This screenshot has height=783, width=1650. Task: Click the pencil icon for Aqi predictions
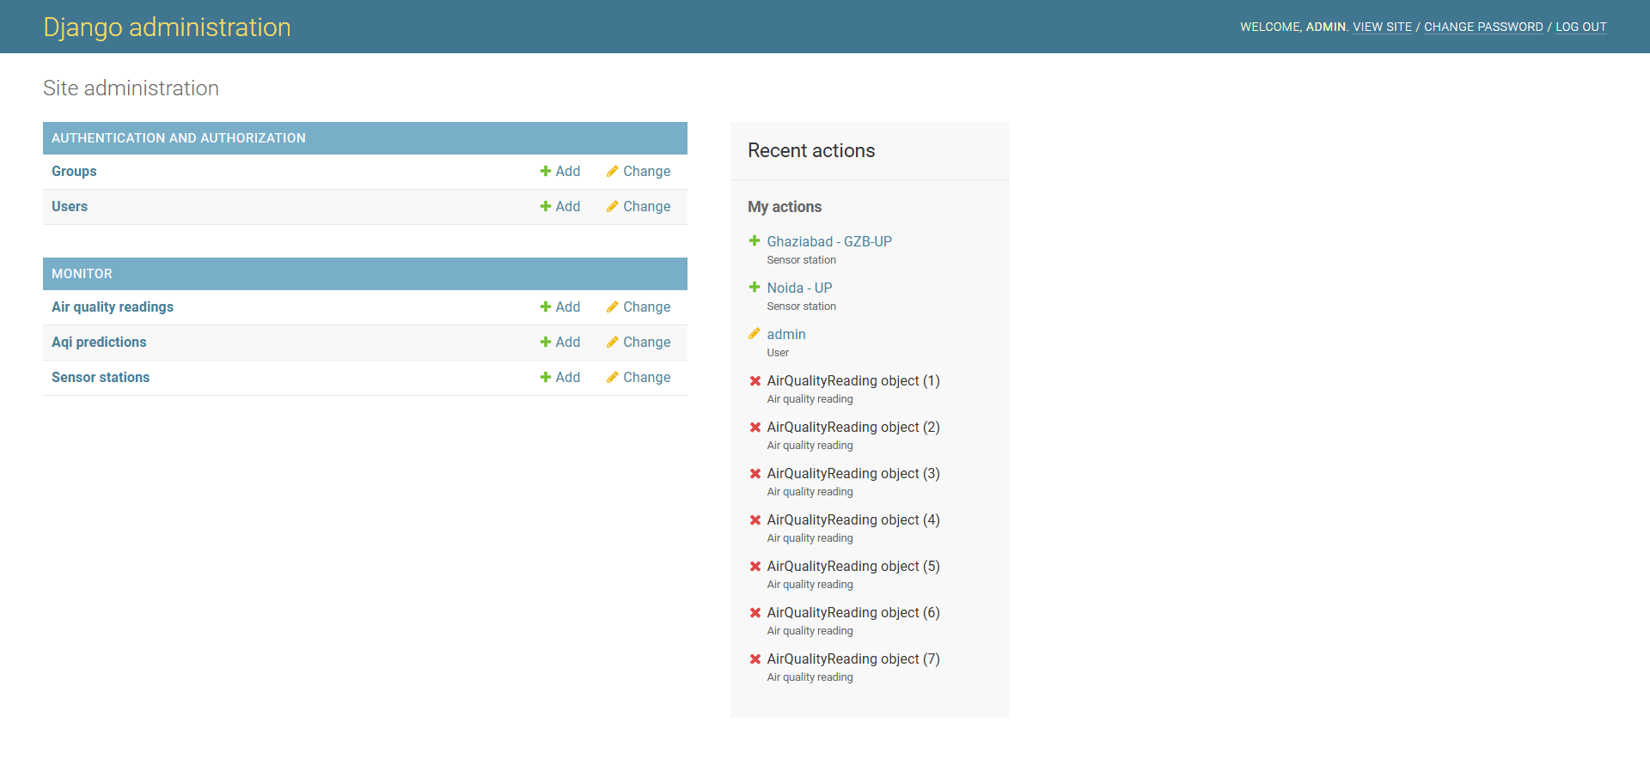point(612,343)
